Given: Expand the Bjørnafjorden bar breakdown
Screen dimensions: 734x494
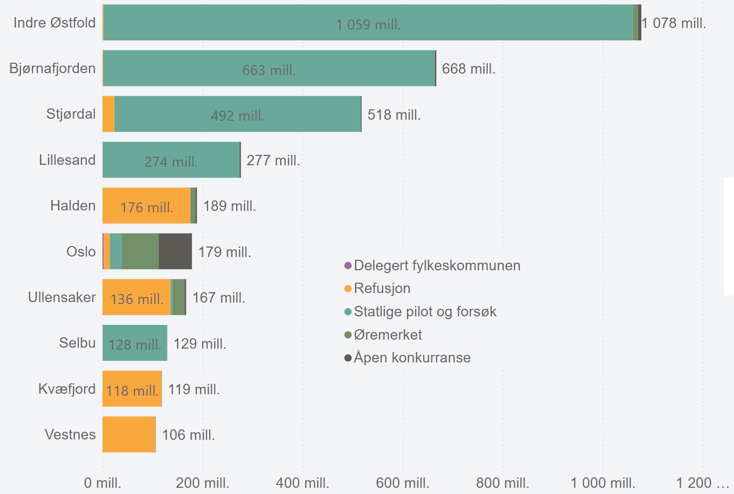Looking at the screenshot, I should 270,68.
